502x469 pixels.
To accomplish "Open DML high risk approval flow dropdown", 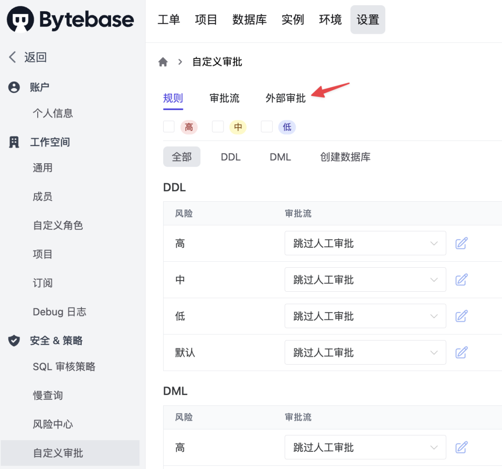I will [x=365, y=447].
